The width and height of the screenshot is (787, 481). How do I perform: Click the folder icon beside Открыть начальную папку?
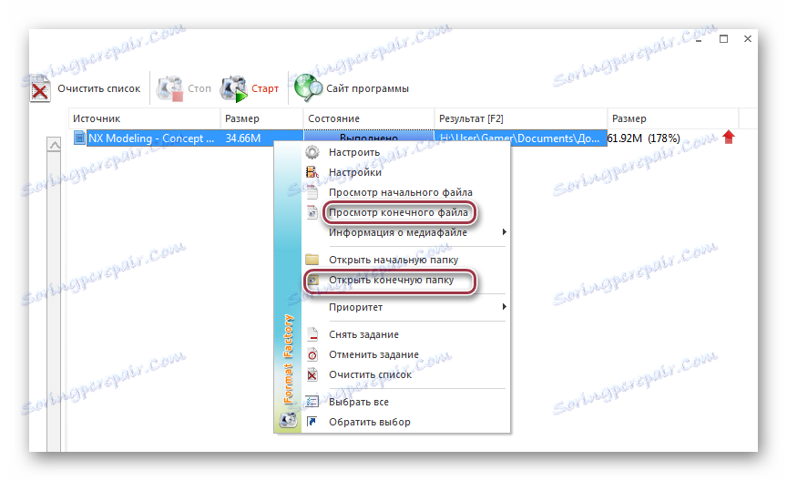312,260
